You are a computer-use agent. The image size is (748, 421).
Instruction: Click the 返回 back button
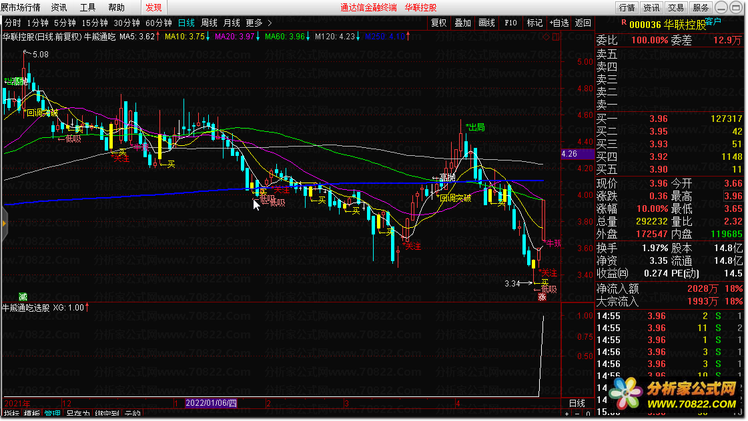583,23
